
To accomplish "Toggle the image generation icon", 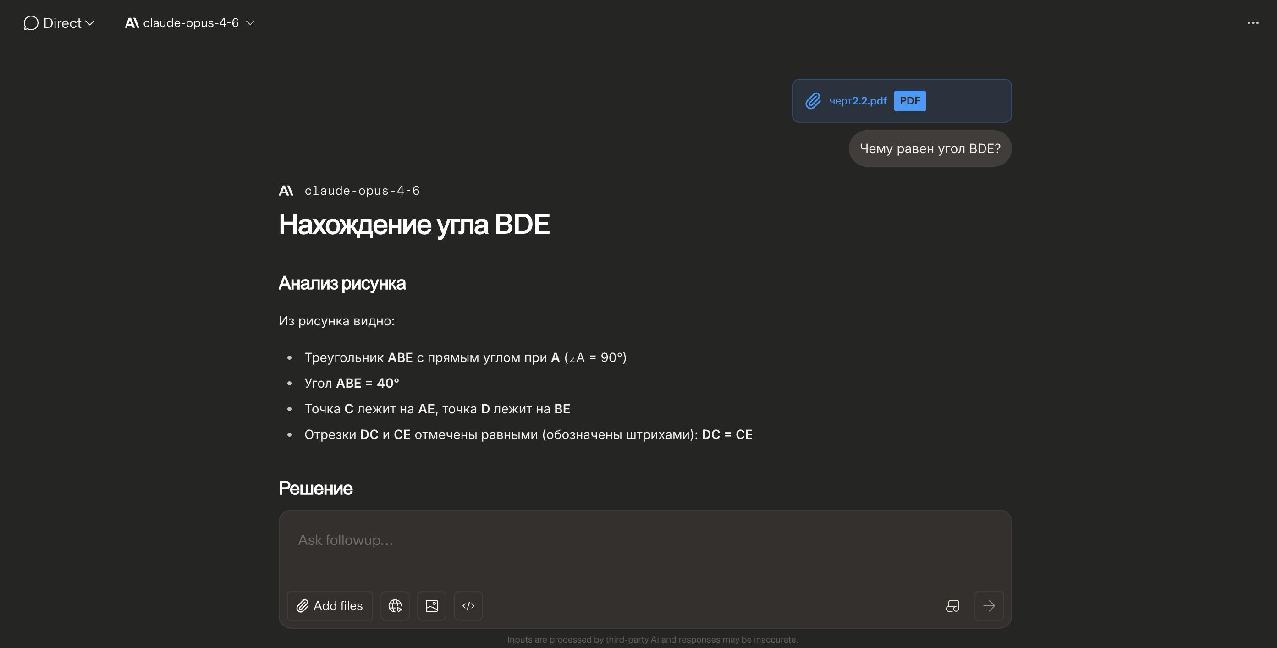I will [x=431, y=606].
